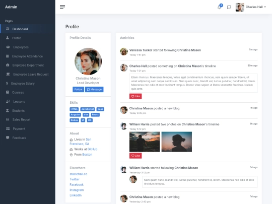Click the Payment card icon
Viewport: 272px width, 204px height.
(8, 128)
